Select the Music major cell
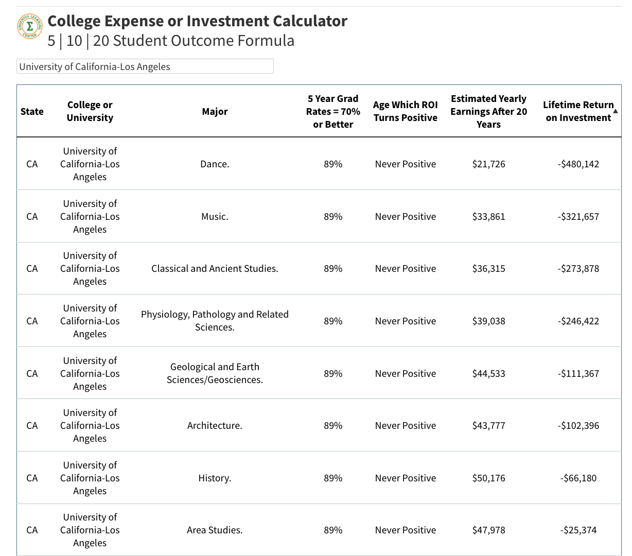632x556 pixels. 215,217
